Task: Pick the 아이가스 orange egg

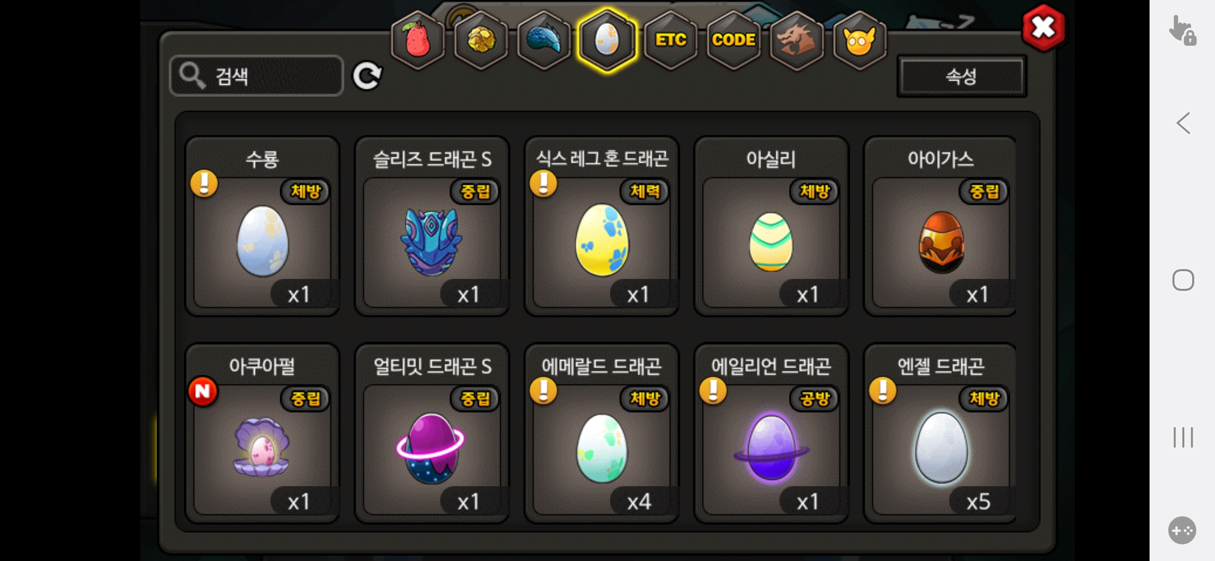Action: 940,226
